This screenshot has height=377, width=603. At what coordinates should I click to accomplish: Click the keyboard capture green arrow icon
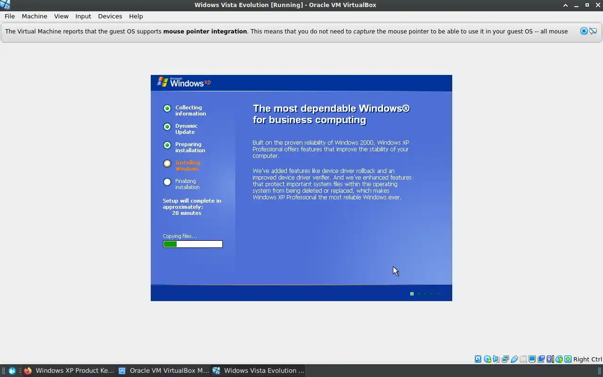pos(568,359)
